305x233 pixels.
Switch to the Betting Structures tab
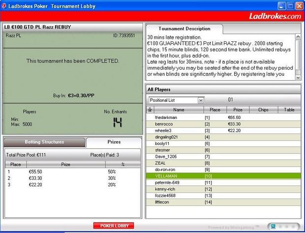click(44, 142)
